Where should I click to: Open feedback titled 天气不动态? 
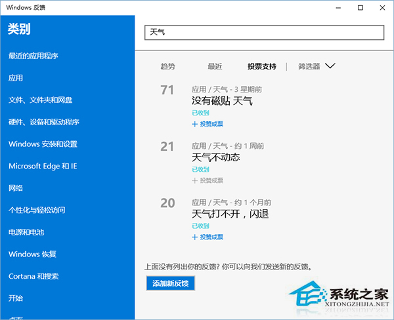[x=216, y=157]
